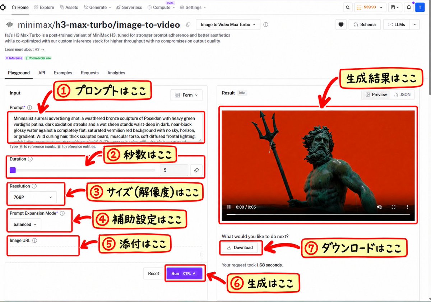This screenshot has height=302, width=431.
Task: Expand the chevron next to LLMs
Action: [x=414, y=24]
